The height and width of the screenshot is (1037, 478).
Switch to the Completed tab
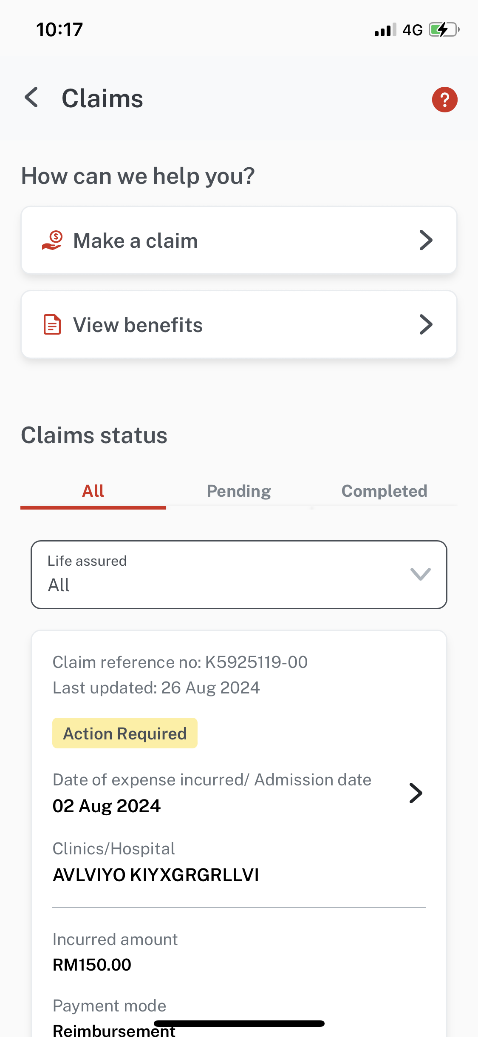coord(384,491)
